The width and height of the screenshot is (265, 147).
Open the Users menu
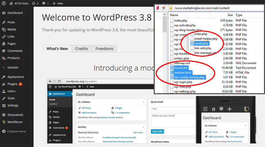pos(11,91)
